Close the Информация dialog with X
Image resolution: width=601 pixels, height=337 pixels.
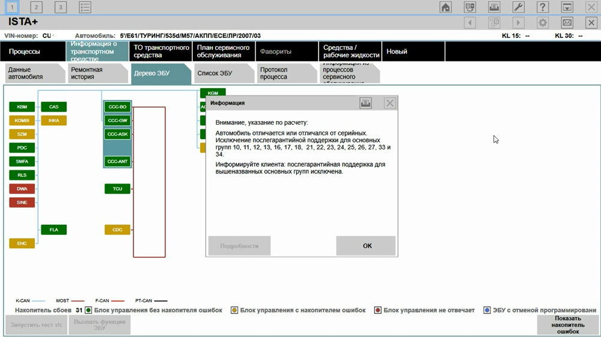click(x=390, y=103)
